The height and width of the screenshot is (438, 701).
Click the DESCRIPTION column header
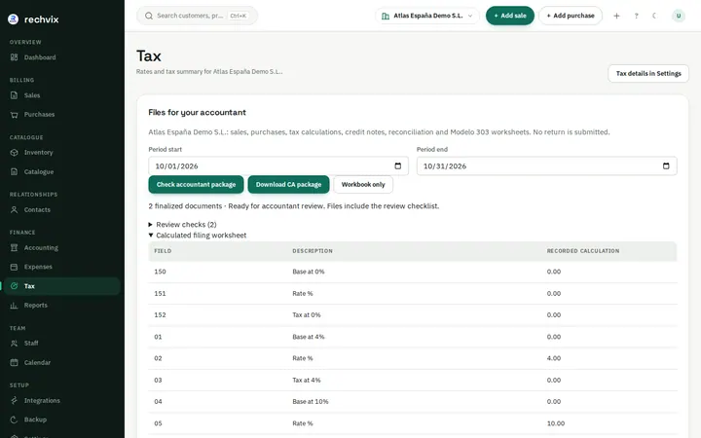313,251
